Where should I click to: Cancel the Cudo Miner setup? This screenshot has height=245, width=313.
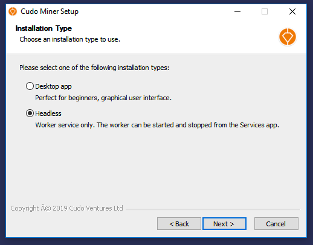(x=276, y=223)
